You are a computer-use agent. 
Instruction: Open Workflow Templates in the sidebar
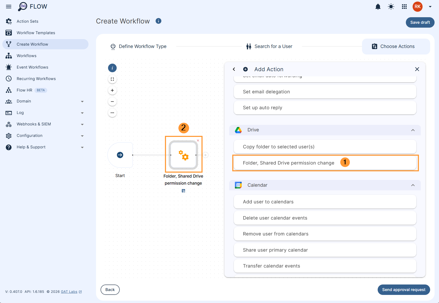pyautogui.click(x=36, y=33)
